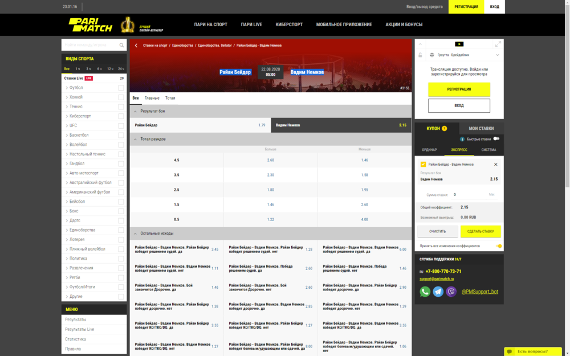Open Результаты Live in the menu
Image resolution: width=570 pixels, height=356 pixels.
click(80, 329)
